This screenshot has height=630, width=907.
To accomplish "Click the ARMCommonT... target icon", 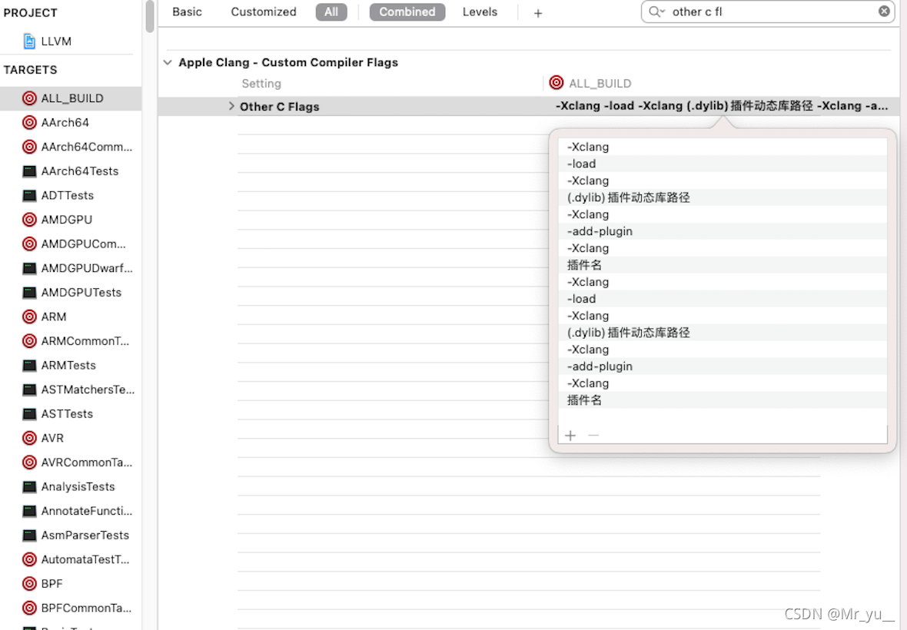I will [x=29, y=341].
